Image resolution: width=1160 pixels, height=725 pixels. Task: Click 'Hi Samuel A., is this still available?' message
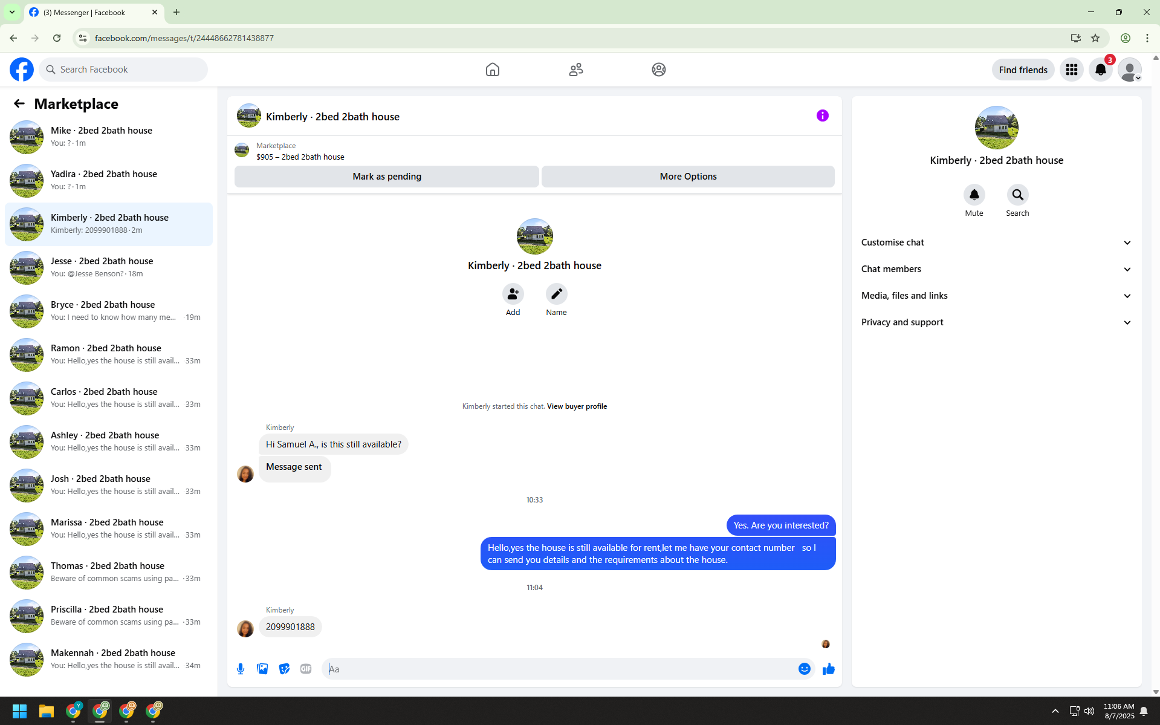333,444
